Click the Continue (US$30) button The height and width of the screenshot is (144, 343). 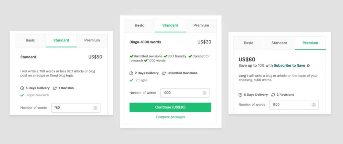pos(170,107)
